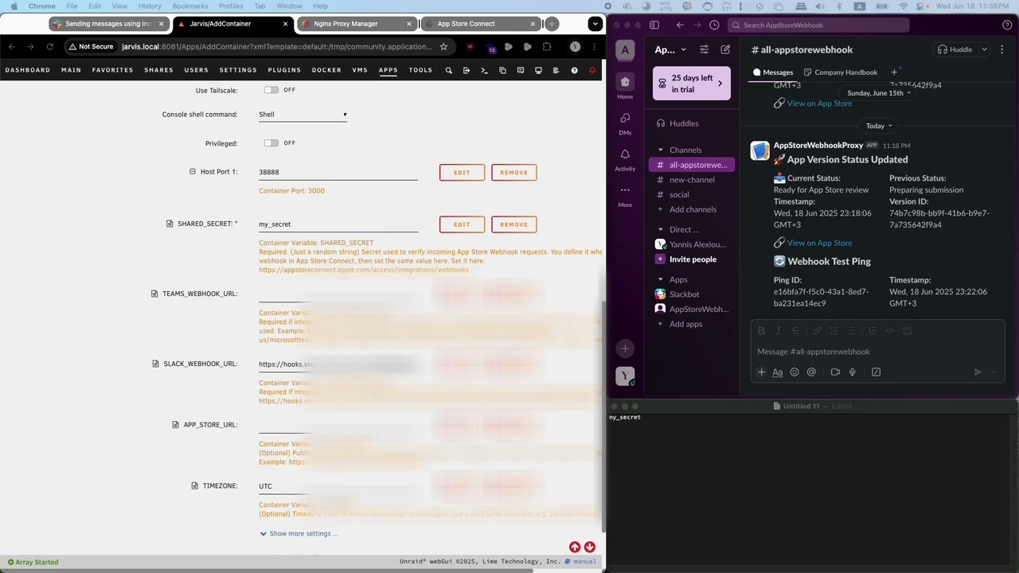Record audio clip with microphone icon
The width and height of the screenshot is (1019, 573).
[852, 372]
